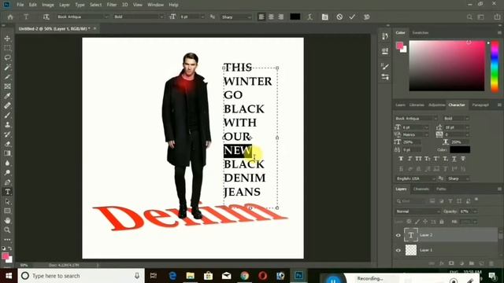Toggle Faux Italic in Character panel
This screenshot has height=283, width=504.
(x=409, y=159)
